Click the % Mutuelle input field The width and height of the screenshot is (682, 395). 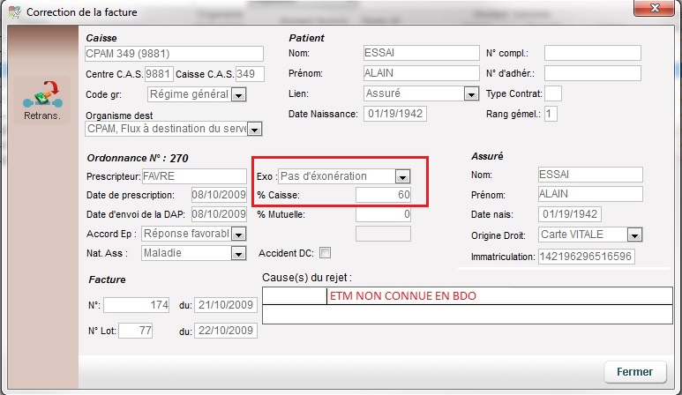coord(383,214)
